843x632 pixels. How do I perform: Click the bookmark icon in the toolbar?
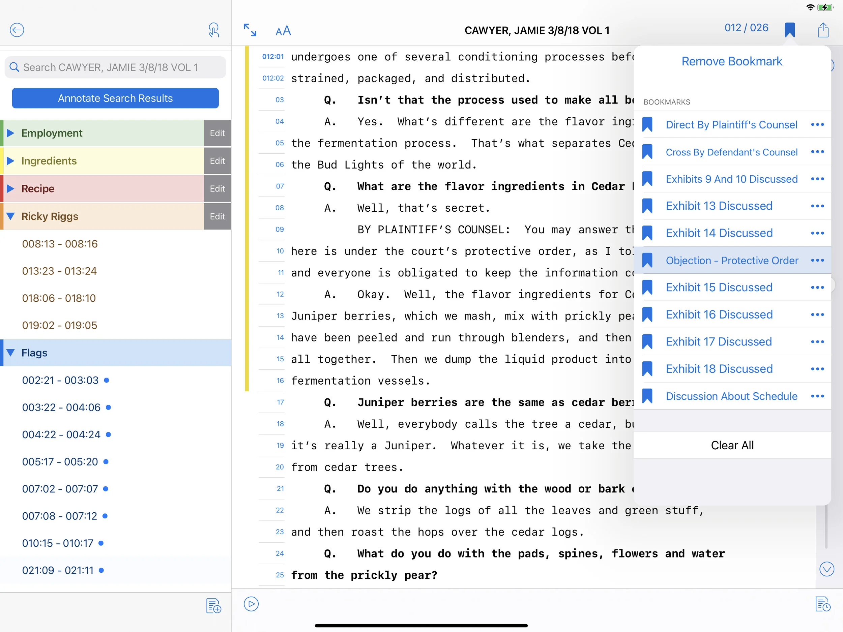(790, 30)
